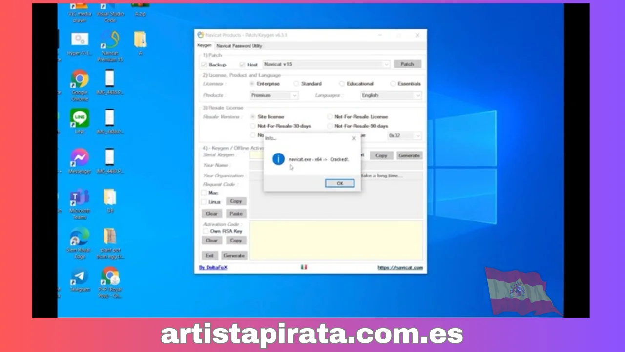Image resolution: width=625 pixels, height=352 pixels.
Task: Open the Navicat v15 version dropdown
Action: [326, 64]
